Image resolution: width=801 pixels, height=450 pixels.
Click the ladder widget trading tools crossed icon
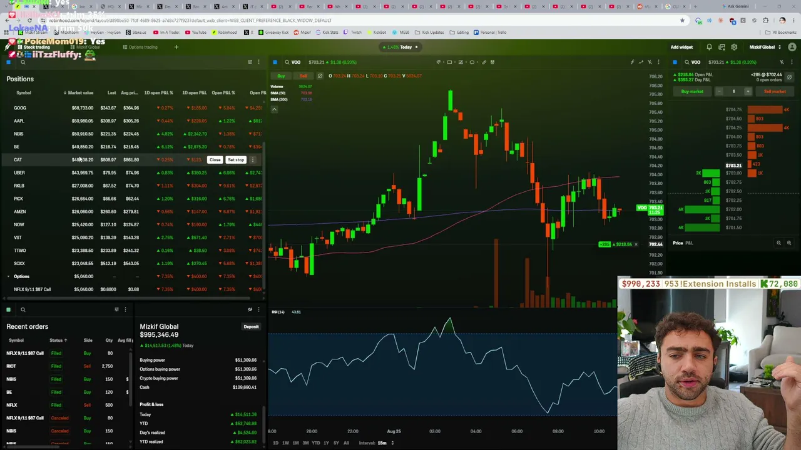point(782,62)
